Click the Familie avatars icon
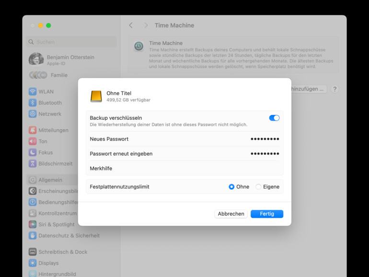The width and height of the screenshot is (369, 277). 38,75
